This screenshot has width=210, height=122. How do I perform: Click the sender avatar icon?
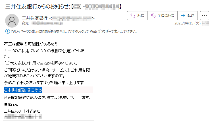click(x=12, y=21)
